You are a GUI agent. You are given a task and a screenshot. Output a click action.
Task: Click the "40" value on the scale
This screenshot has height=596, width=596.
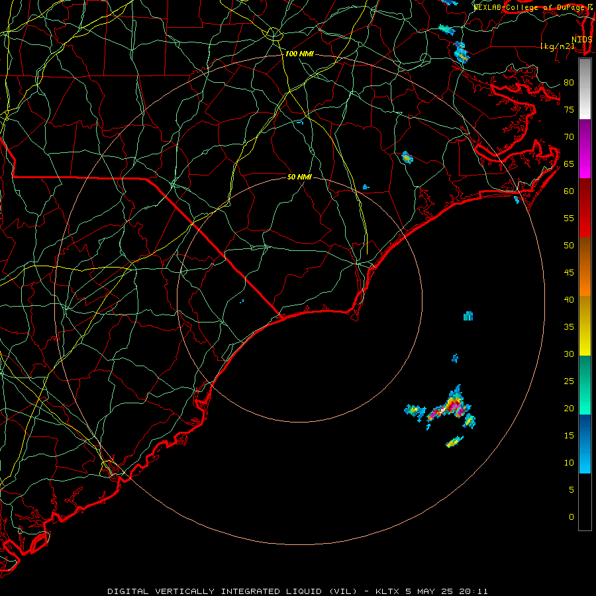pyautogui.click(x=569, y=300)
